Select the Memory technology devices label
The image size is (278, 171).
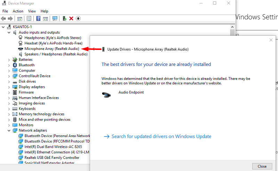coord(41,114)
